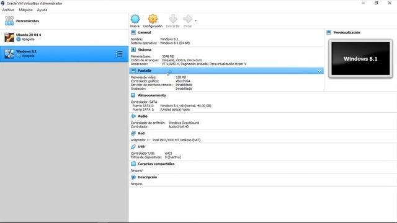Click the 'xHCI' USB controller value
The image size is (397, 223).
[x=169, y=153]
